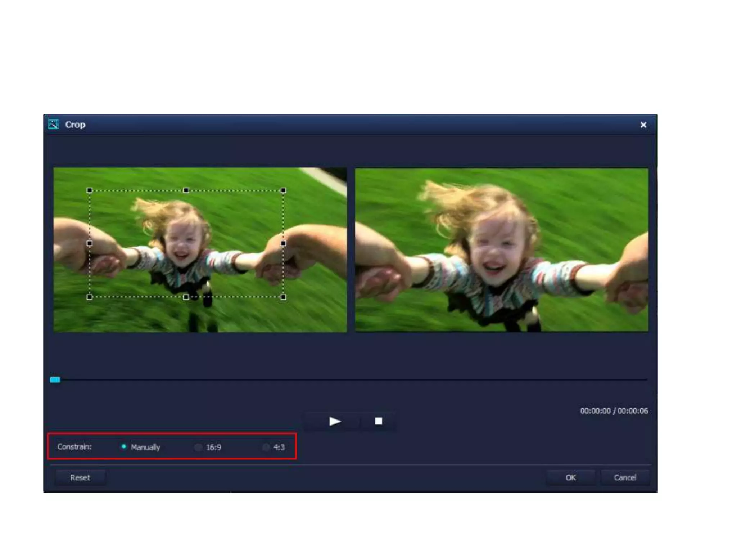737x553 pixels.
Task: Click the cropped preview image on right
Action: [501, 249]
